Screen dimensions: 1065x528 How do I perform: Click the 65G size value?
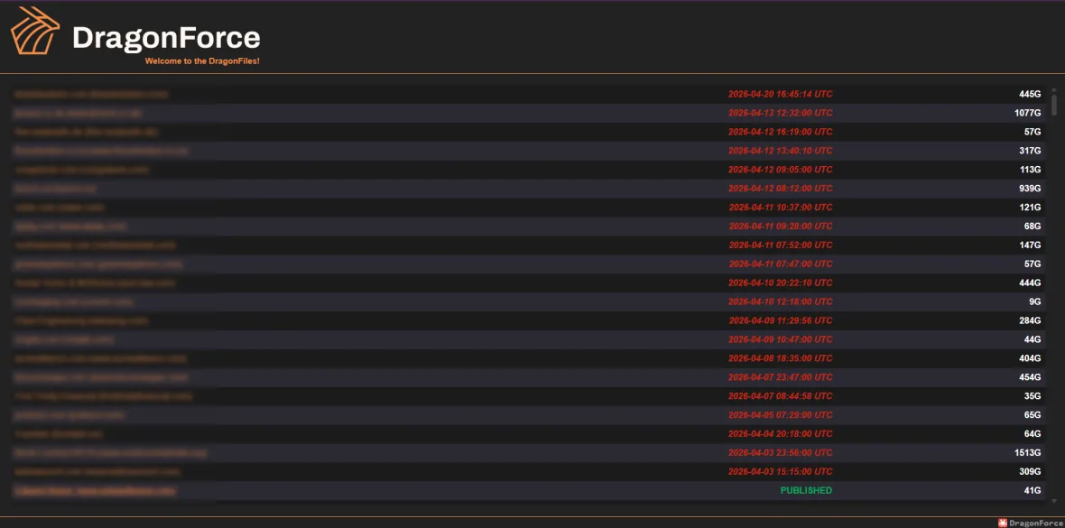click(x=1033, y=414)
